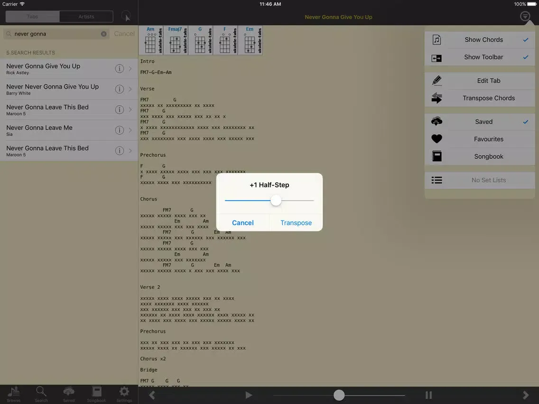Open the Songbook from the dropdown menu
The height and width of the screenshot is (404, 539).
click(488, 156)
